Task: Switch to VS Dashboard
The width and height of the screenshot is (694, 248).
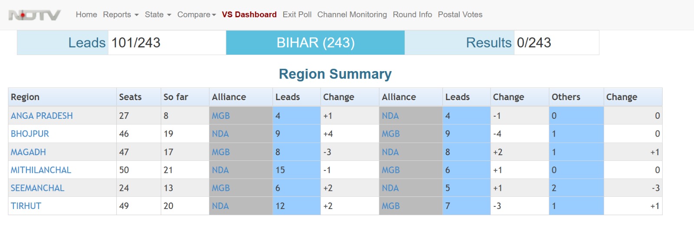Action: (249, 15)
